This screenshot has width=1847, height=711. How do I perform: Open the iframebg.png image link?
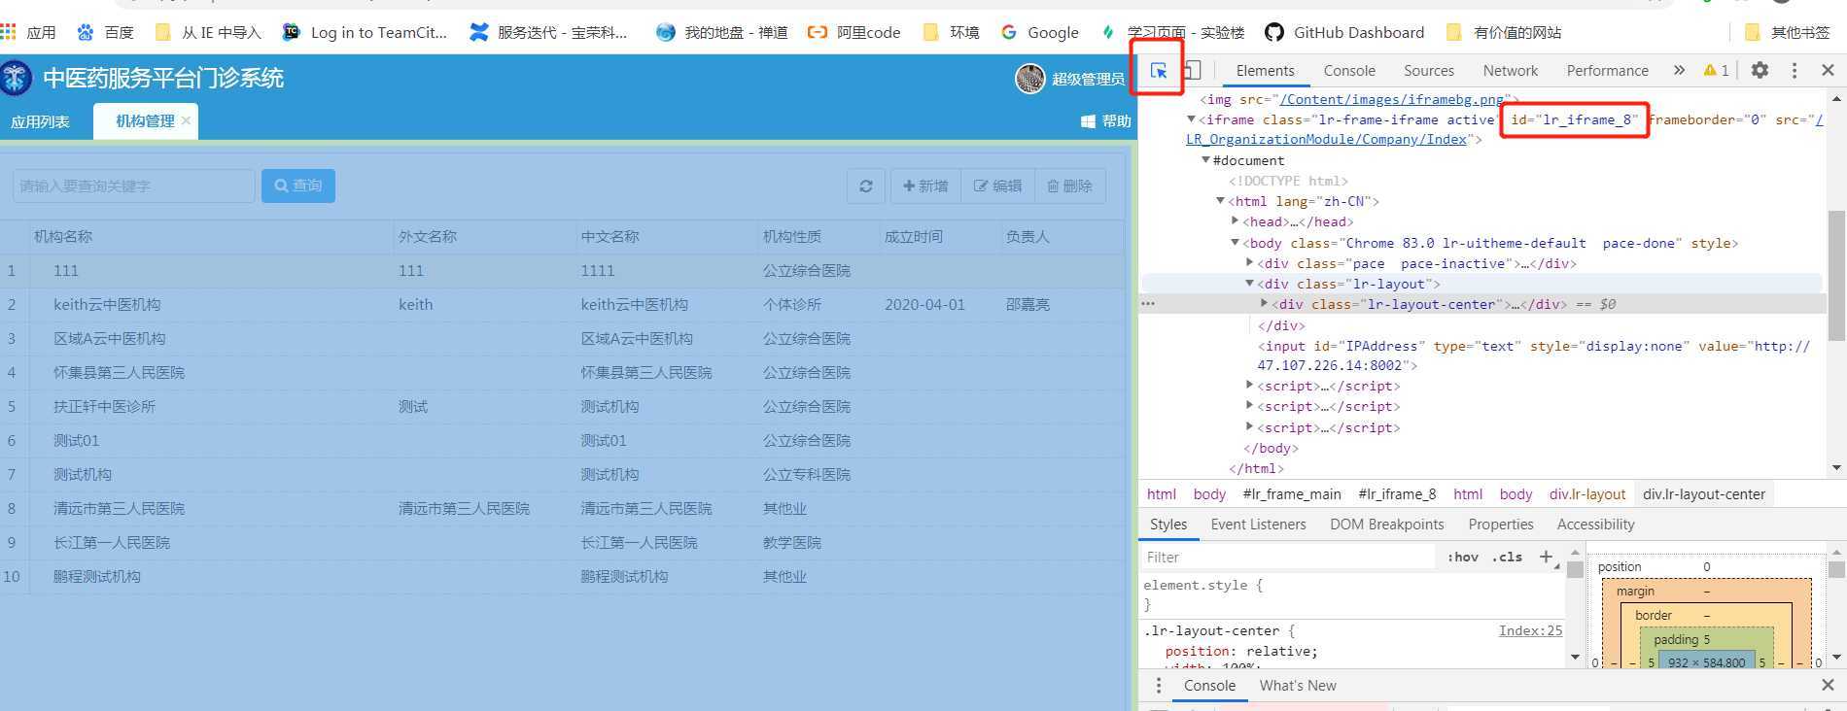(1393, 99)
